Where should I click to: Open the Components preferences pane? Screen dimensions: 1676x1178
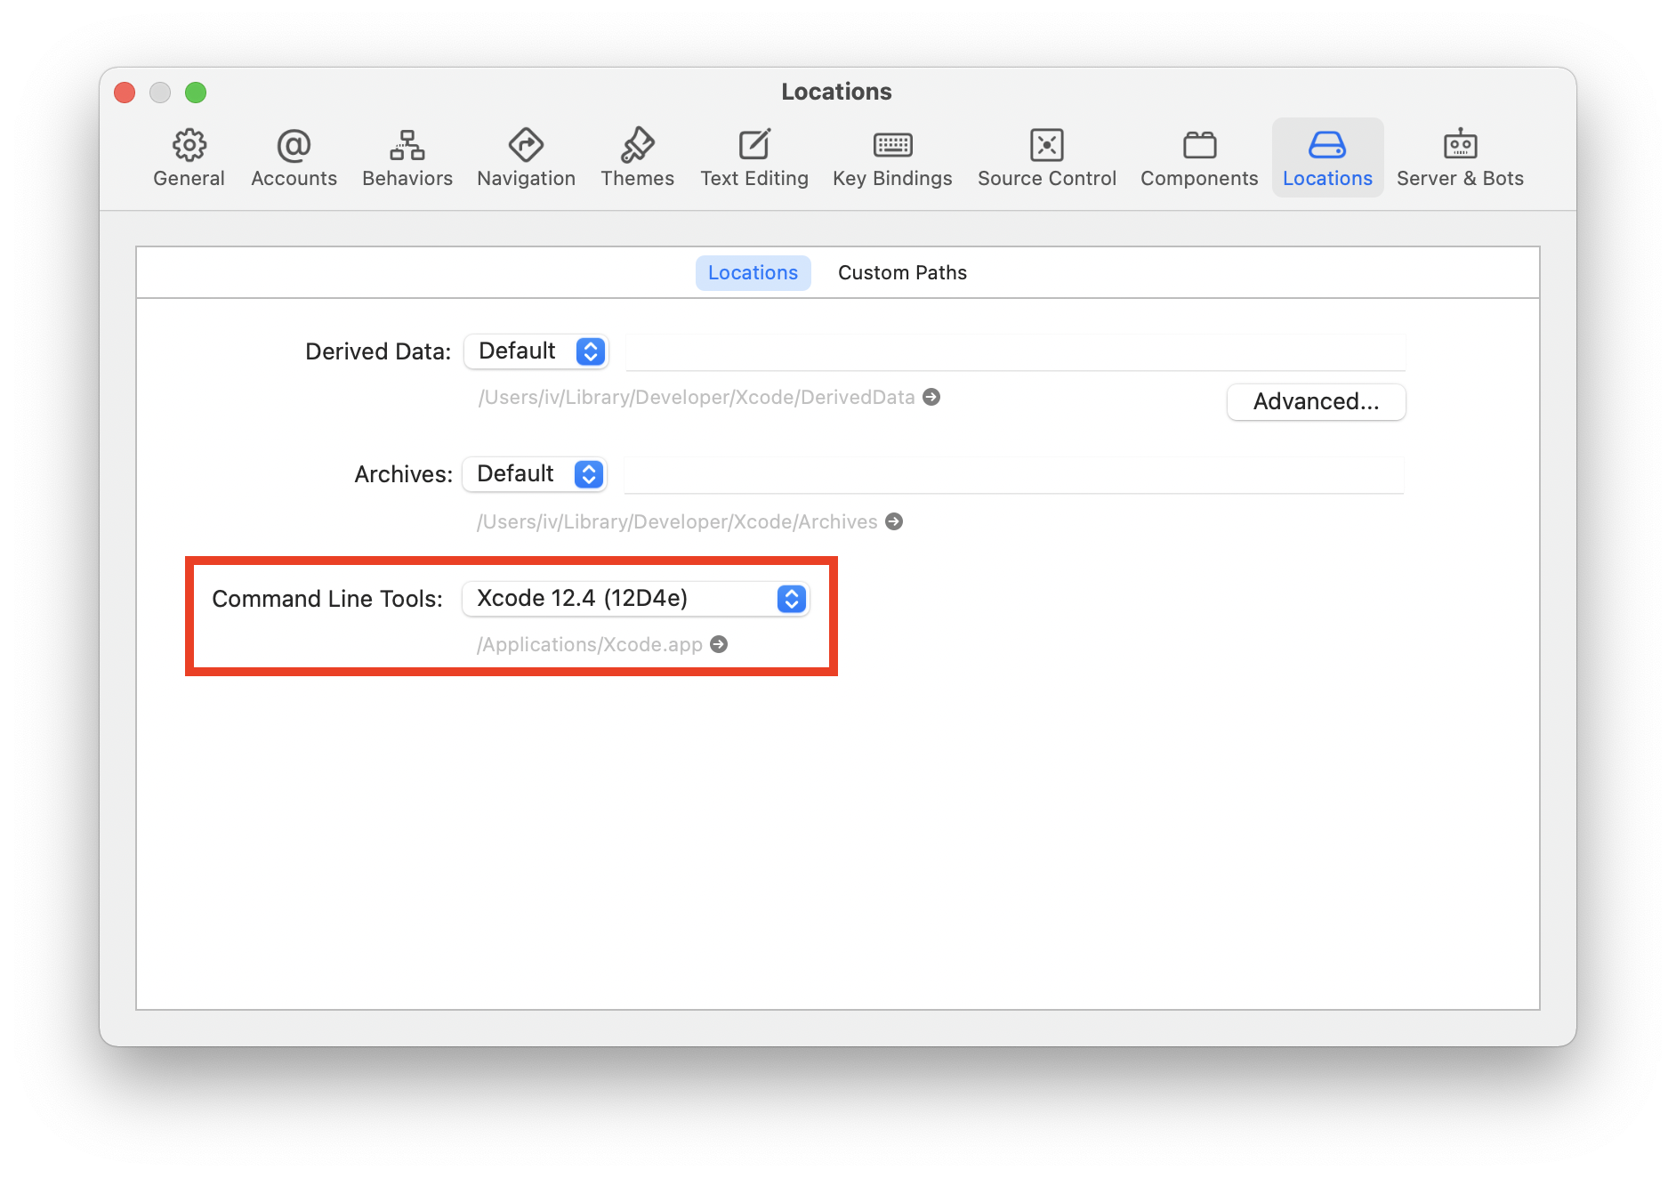1199,158
